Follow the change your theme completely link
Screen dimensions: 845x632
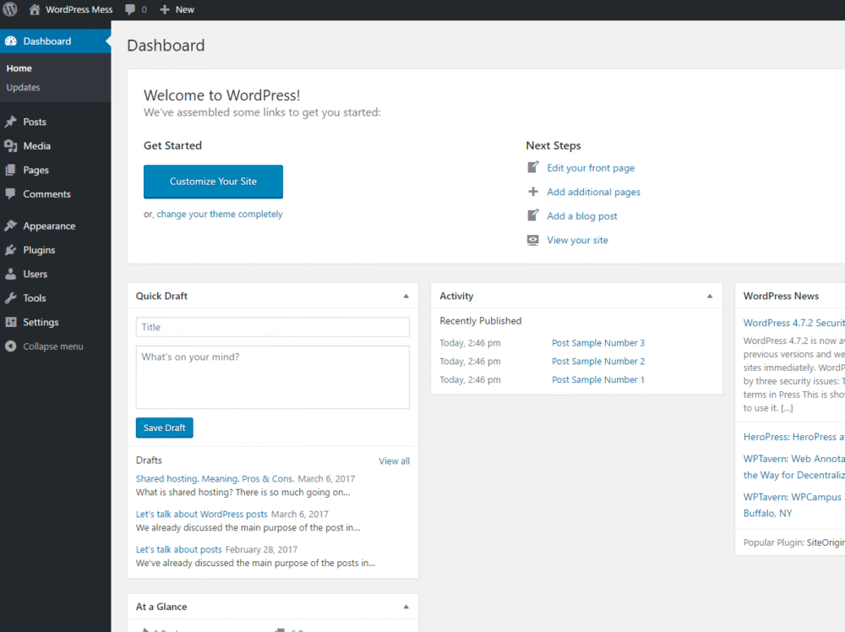click(x=220, y=214)
